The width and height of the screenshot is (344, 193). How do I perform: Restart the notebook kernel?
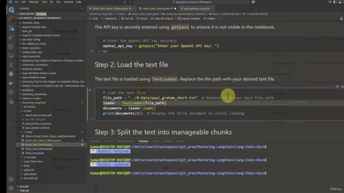click(142, 19)
